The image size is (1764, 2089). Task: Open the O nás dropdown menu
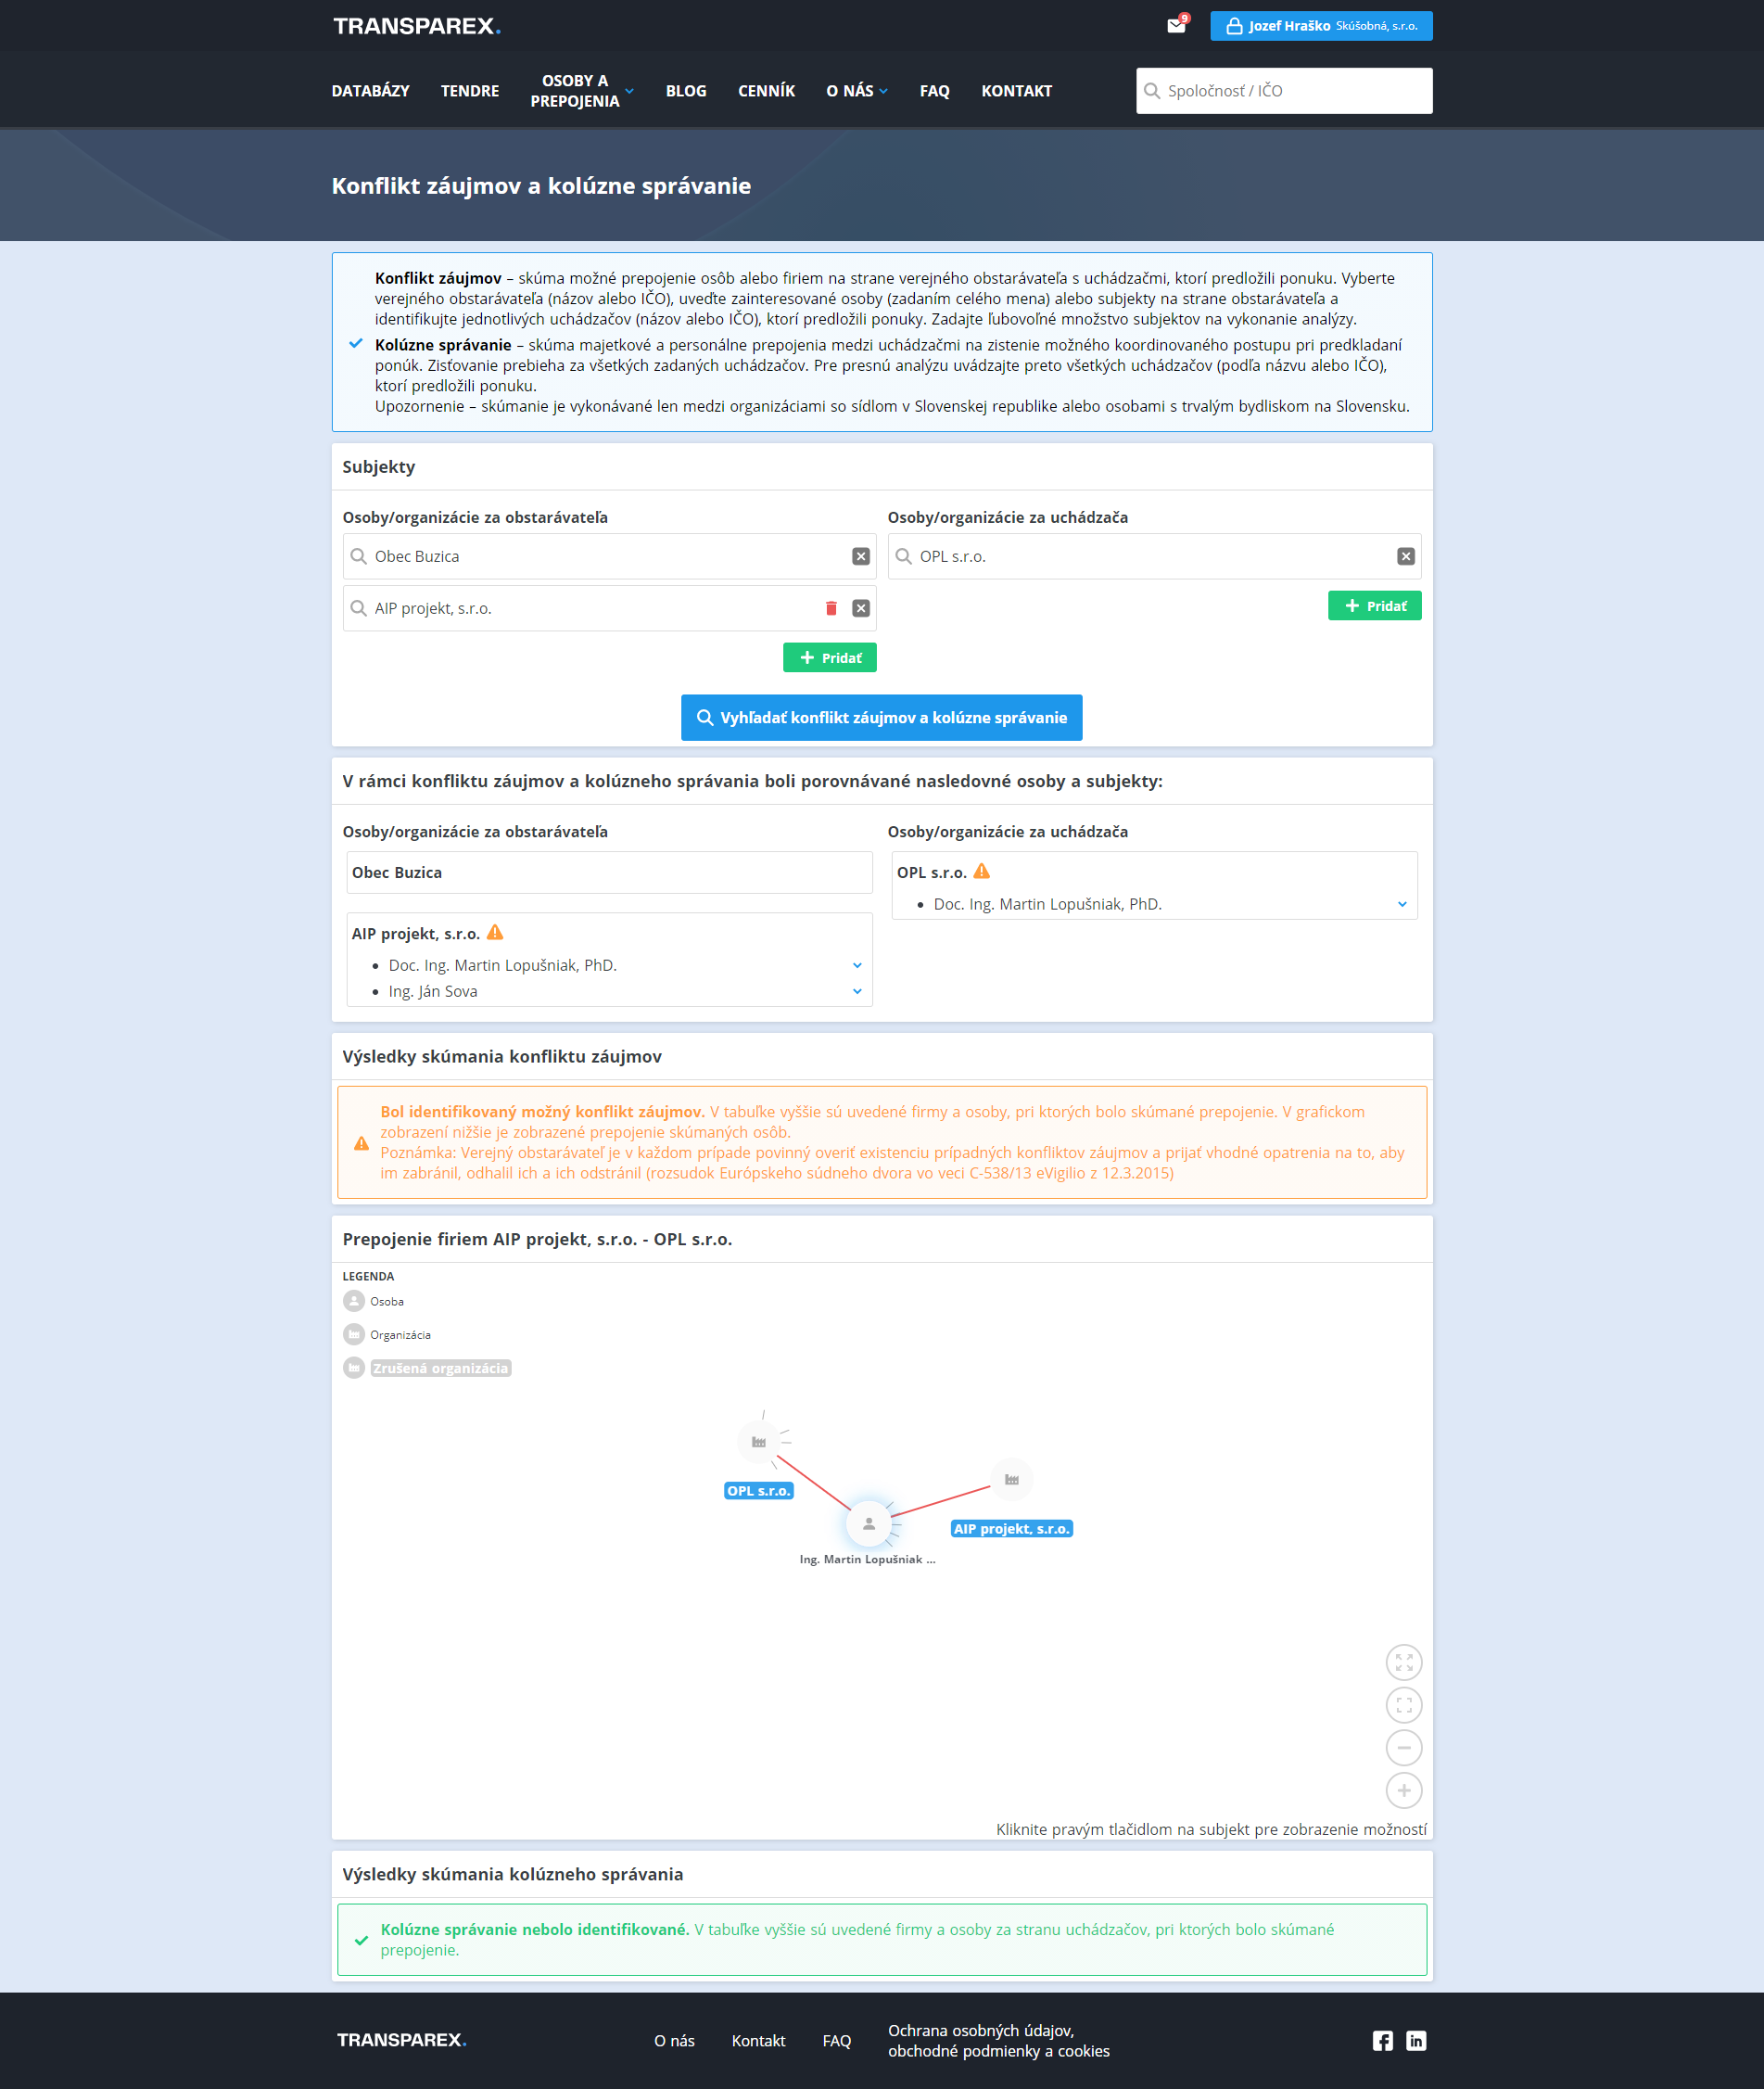tap(856, 91)
